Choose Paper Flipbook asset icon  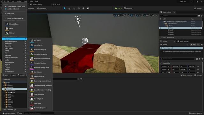32,99
